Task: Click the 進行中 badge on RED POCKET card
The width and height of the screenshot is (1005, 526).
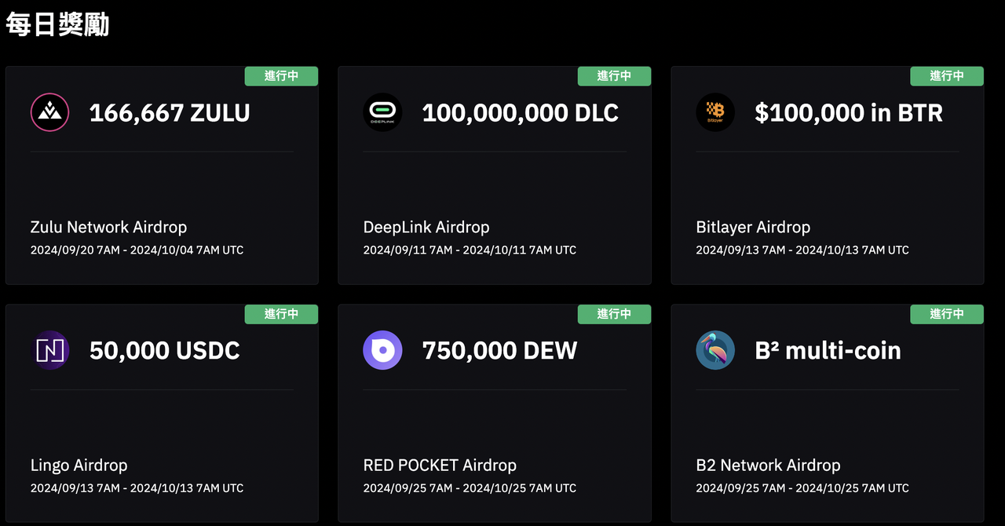Action: [x=614, y=314]
